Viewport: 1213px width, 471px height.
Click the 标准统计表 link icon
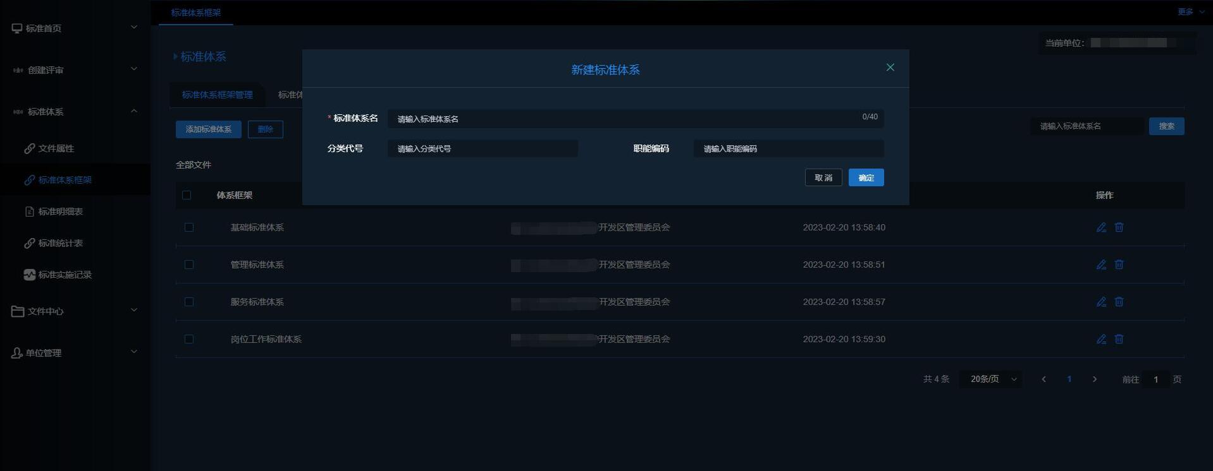pos(29,243)
